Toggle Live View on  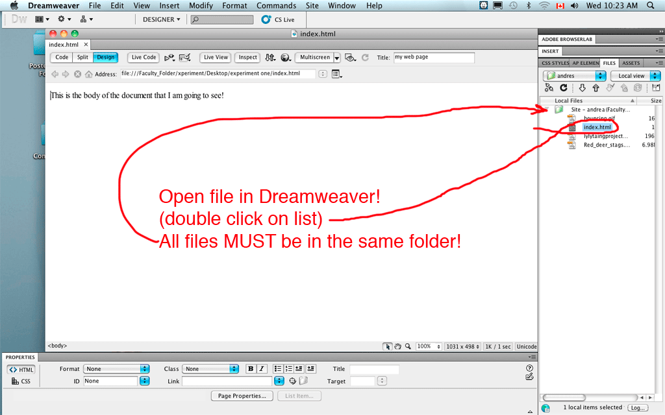(216, 58)
